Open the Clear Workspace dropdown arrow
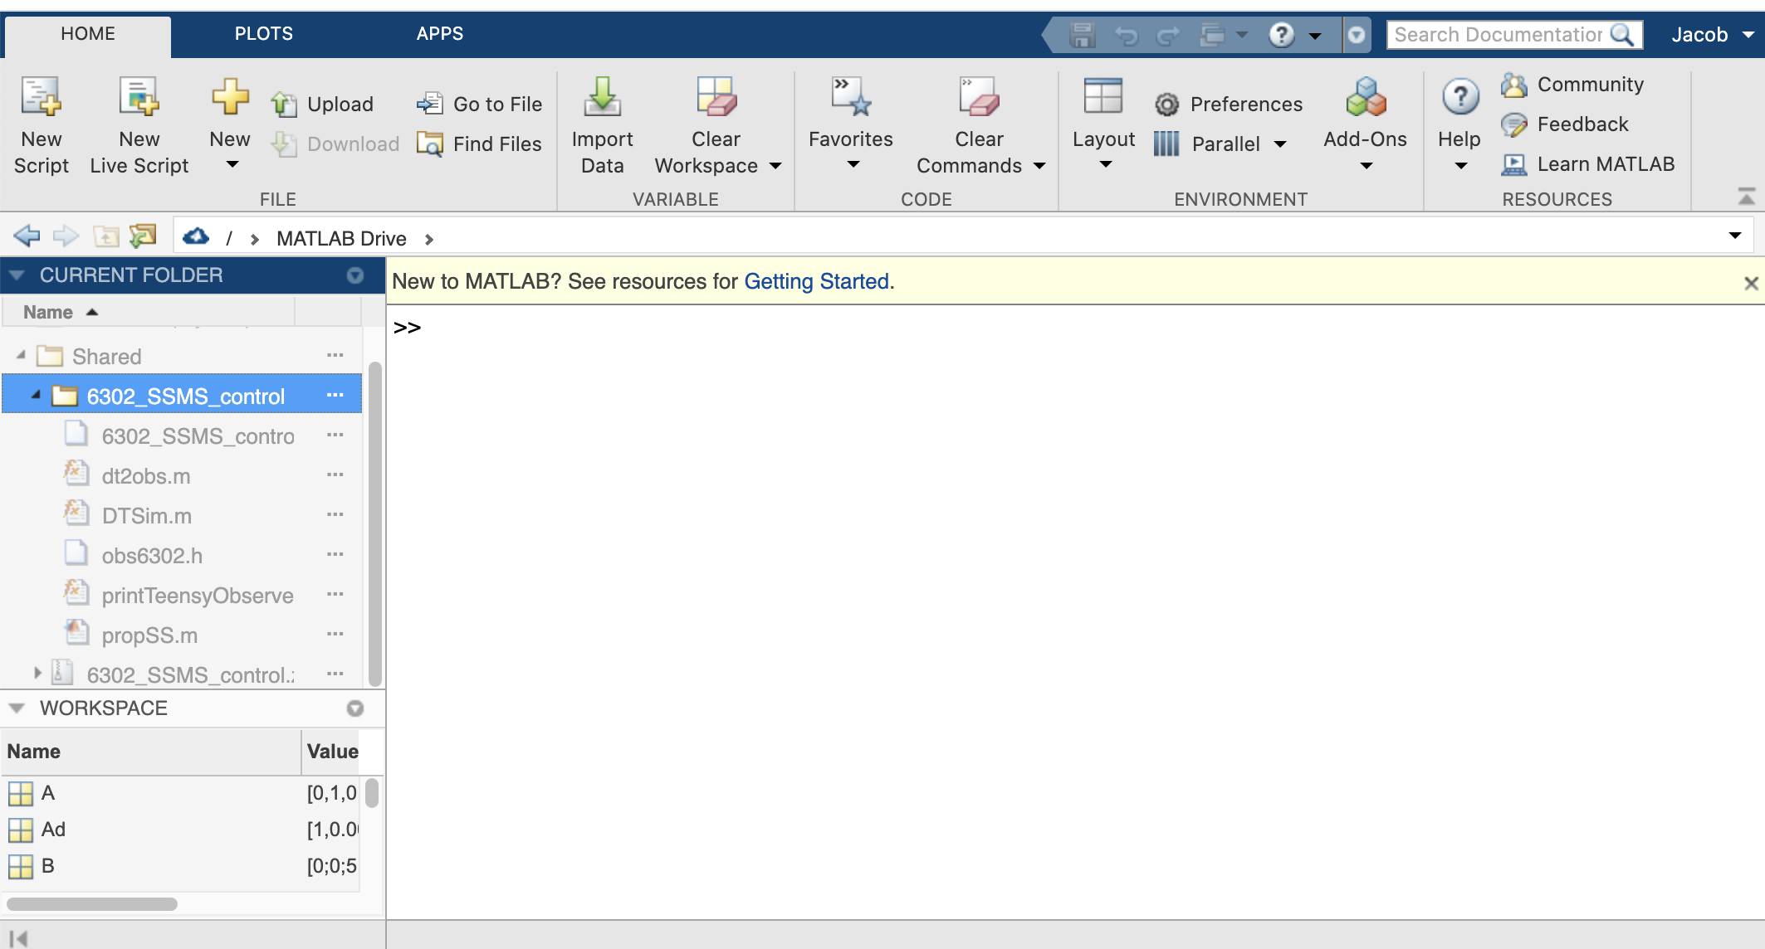The height and width of the screenshot is (949, 1765). (x=775, y=166)
